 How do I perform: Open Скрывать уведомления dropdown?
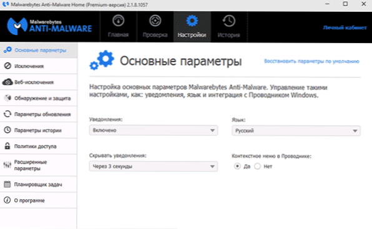[154, 166]
